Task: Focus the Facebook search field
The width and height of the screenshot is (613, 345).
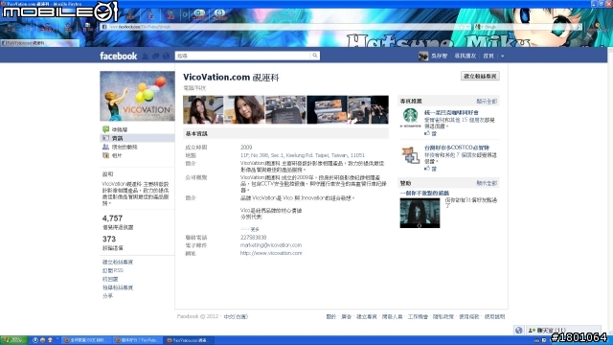Action: 243,56
